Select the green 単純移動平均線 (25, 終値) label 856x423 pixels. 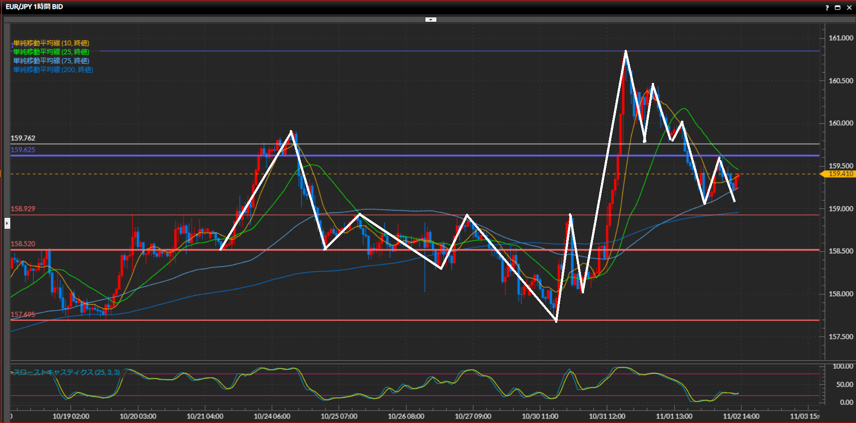point(51,52)
